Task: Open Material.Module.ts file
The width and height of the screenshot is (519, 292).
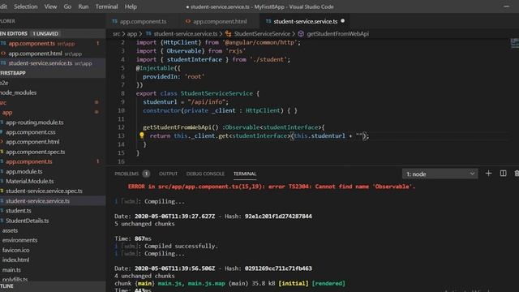Action: click(x=29, y=181)
